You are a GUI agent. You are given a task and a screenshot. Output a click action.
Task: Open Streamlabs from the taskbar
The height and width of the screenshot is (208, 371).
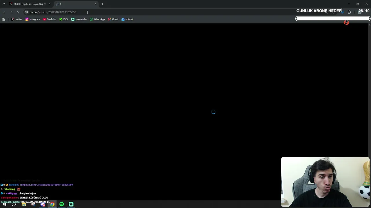tap(71, 204)
